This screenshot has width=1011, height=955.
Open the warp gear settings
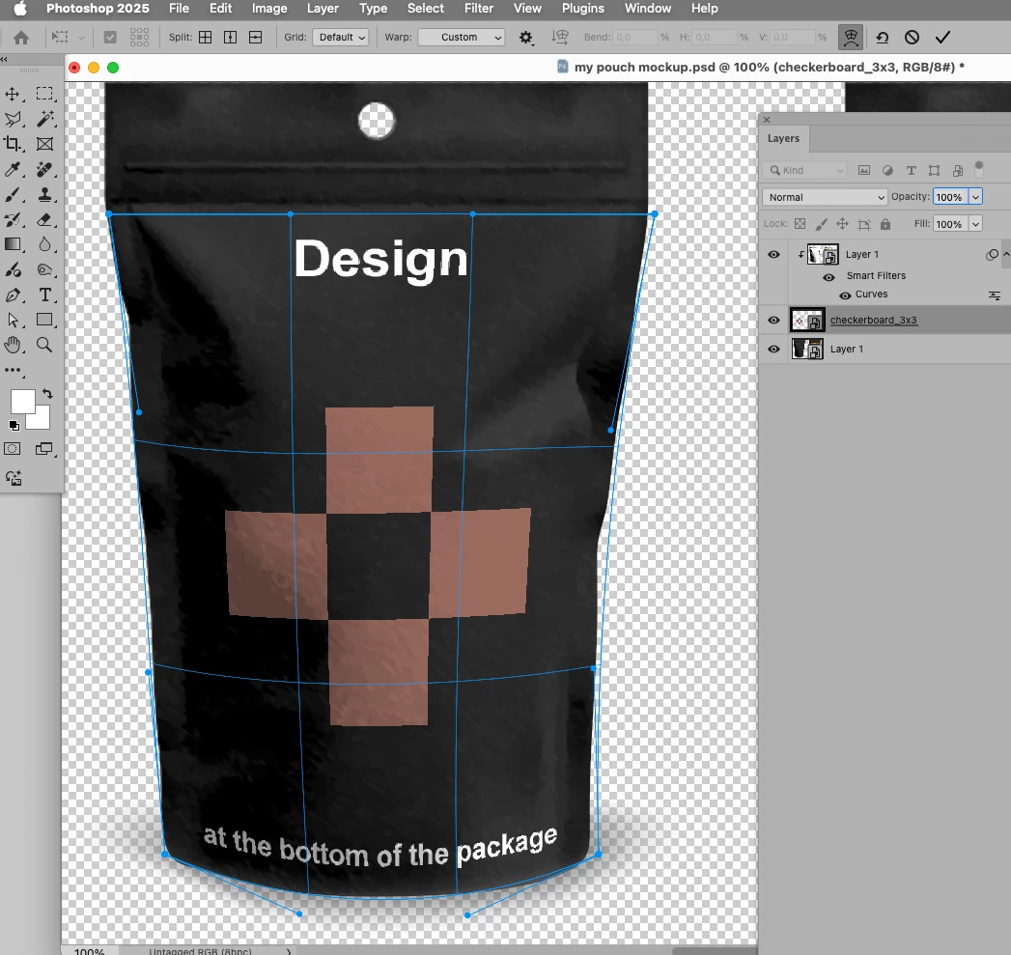point(526,38)
